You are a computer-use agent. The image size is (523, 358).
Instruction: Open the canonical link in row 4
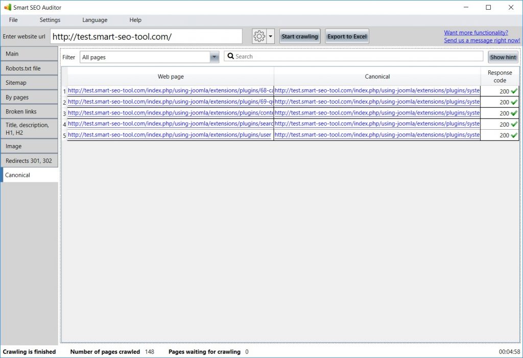click(377, 124)
